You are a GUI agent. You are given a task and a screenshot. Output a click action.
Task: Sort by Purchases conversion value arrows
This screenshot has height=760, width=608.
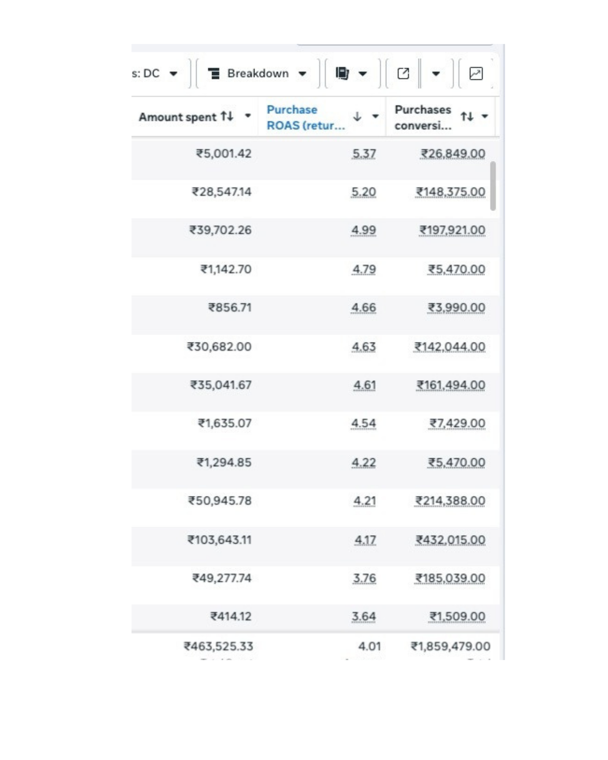point(467,116)
